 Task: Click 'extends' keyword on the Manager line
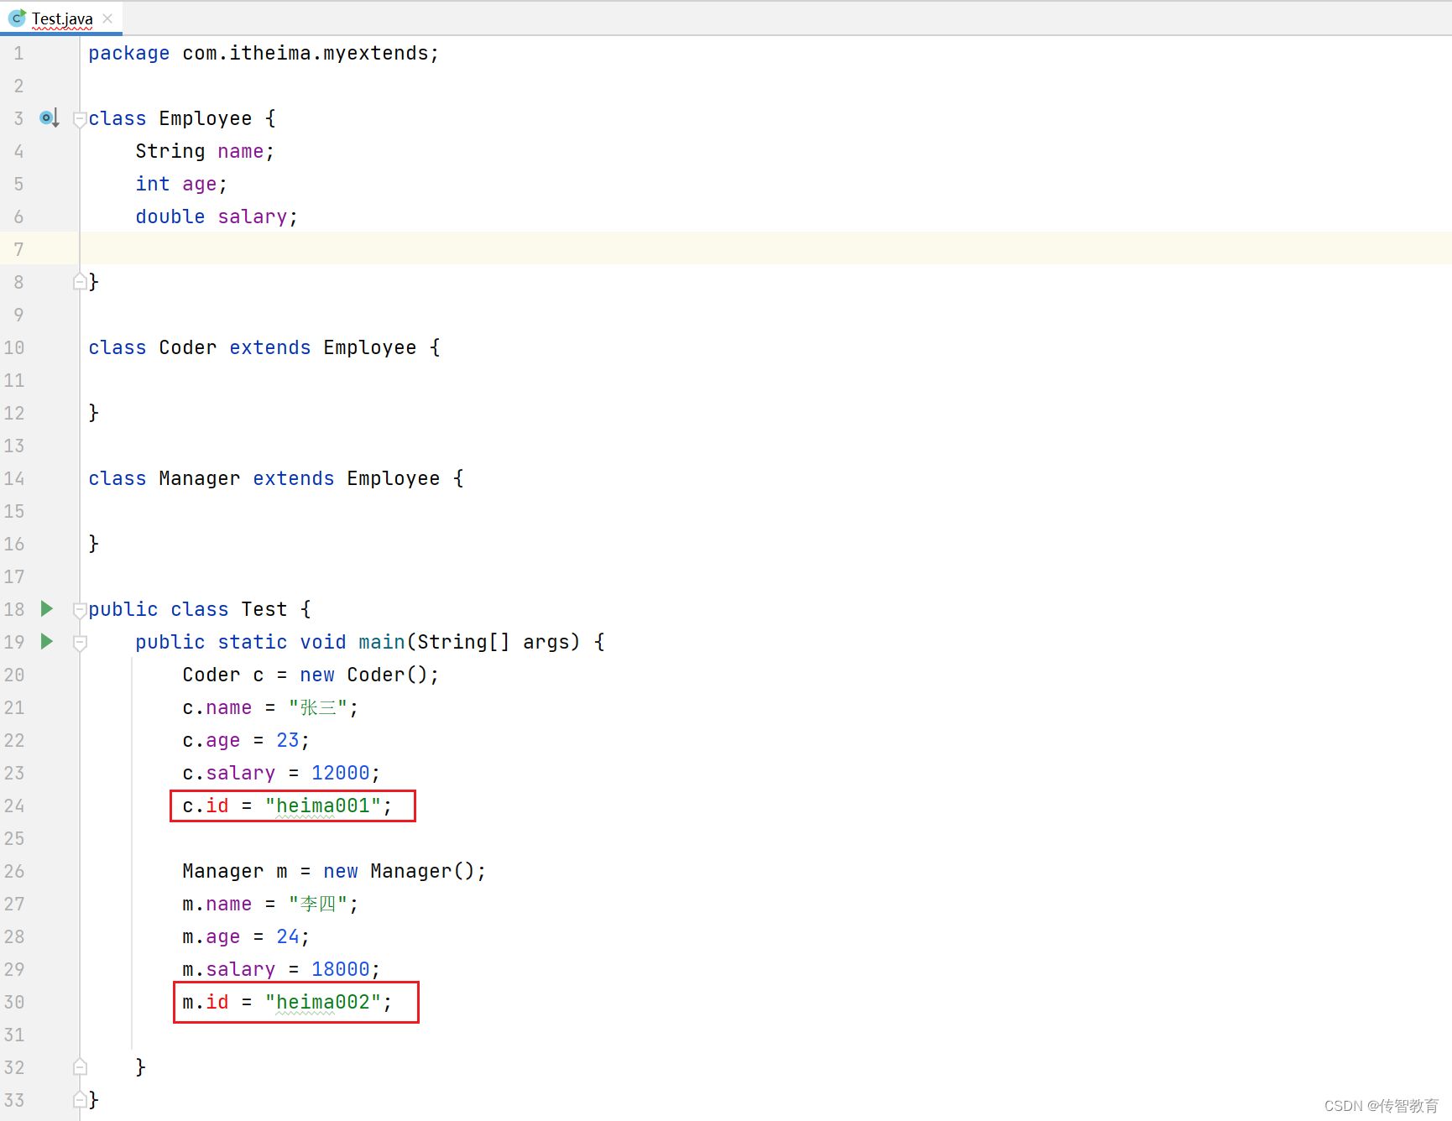pyautogui.click(x=294, y=478)
